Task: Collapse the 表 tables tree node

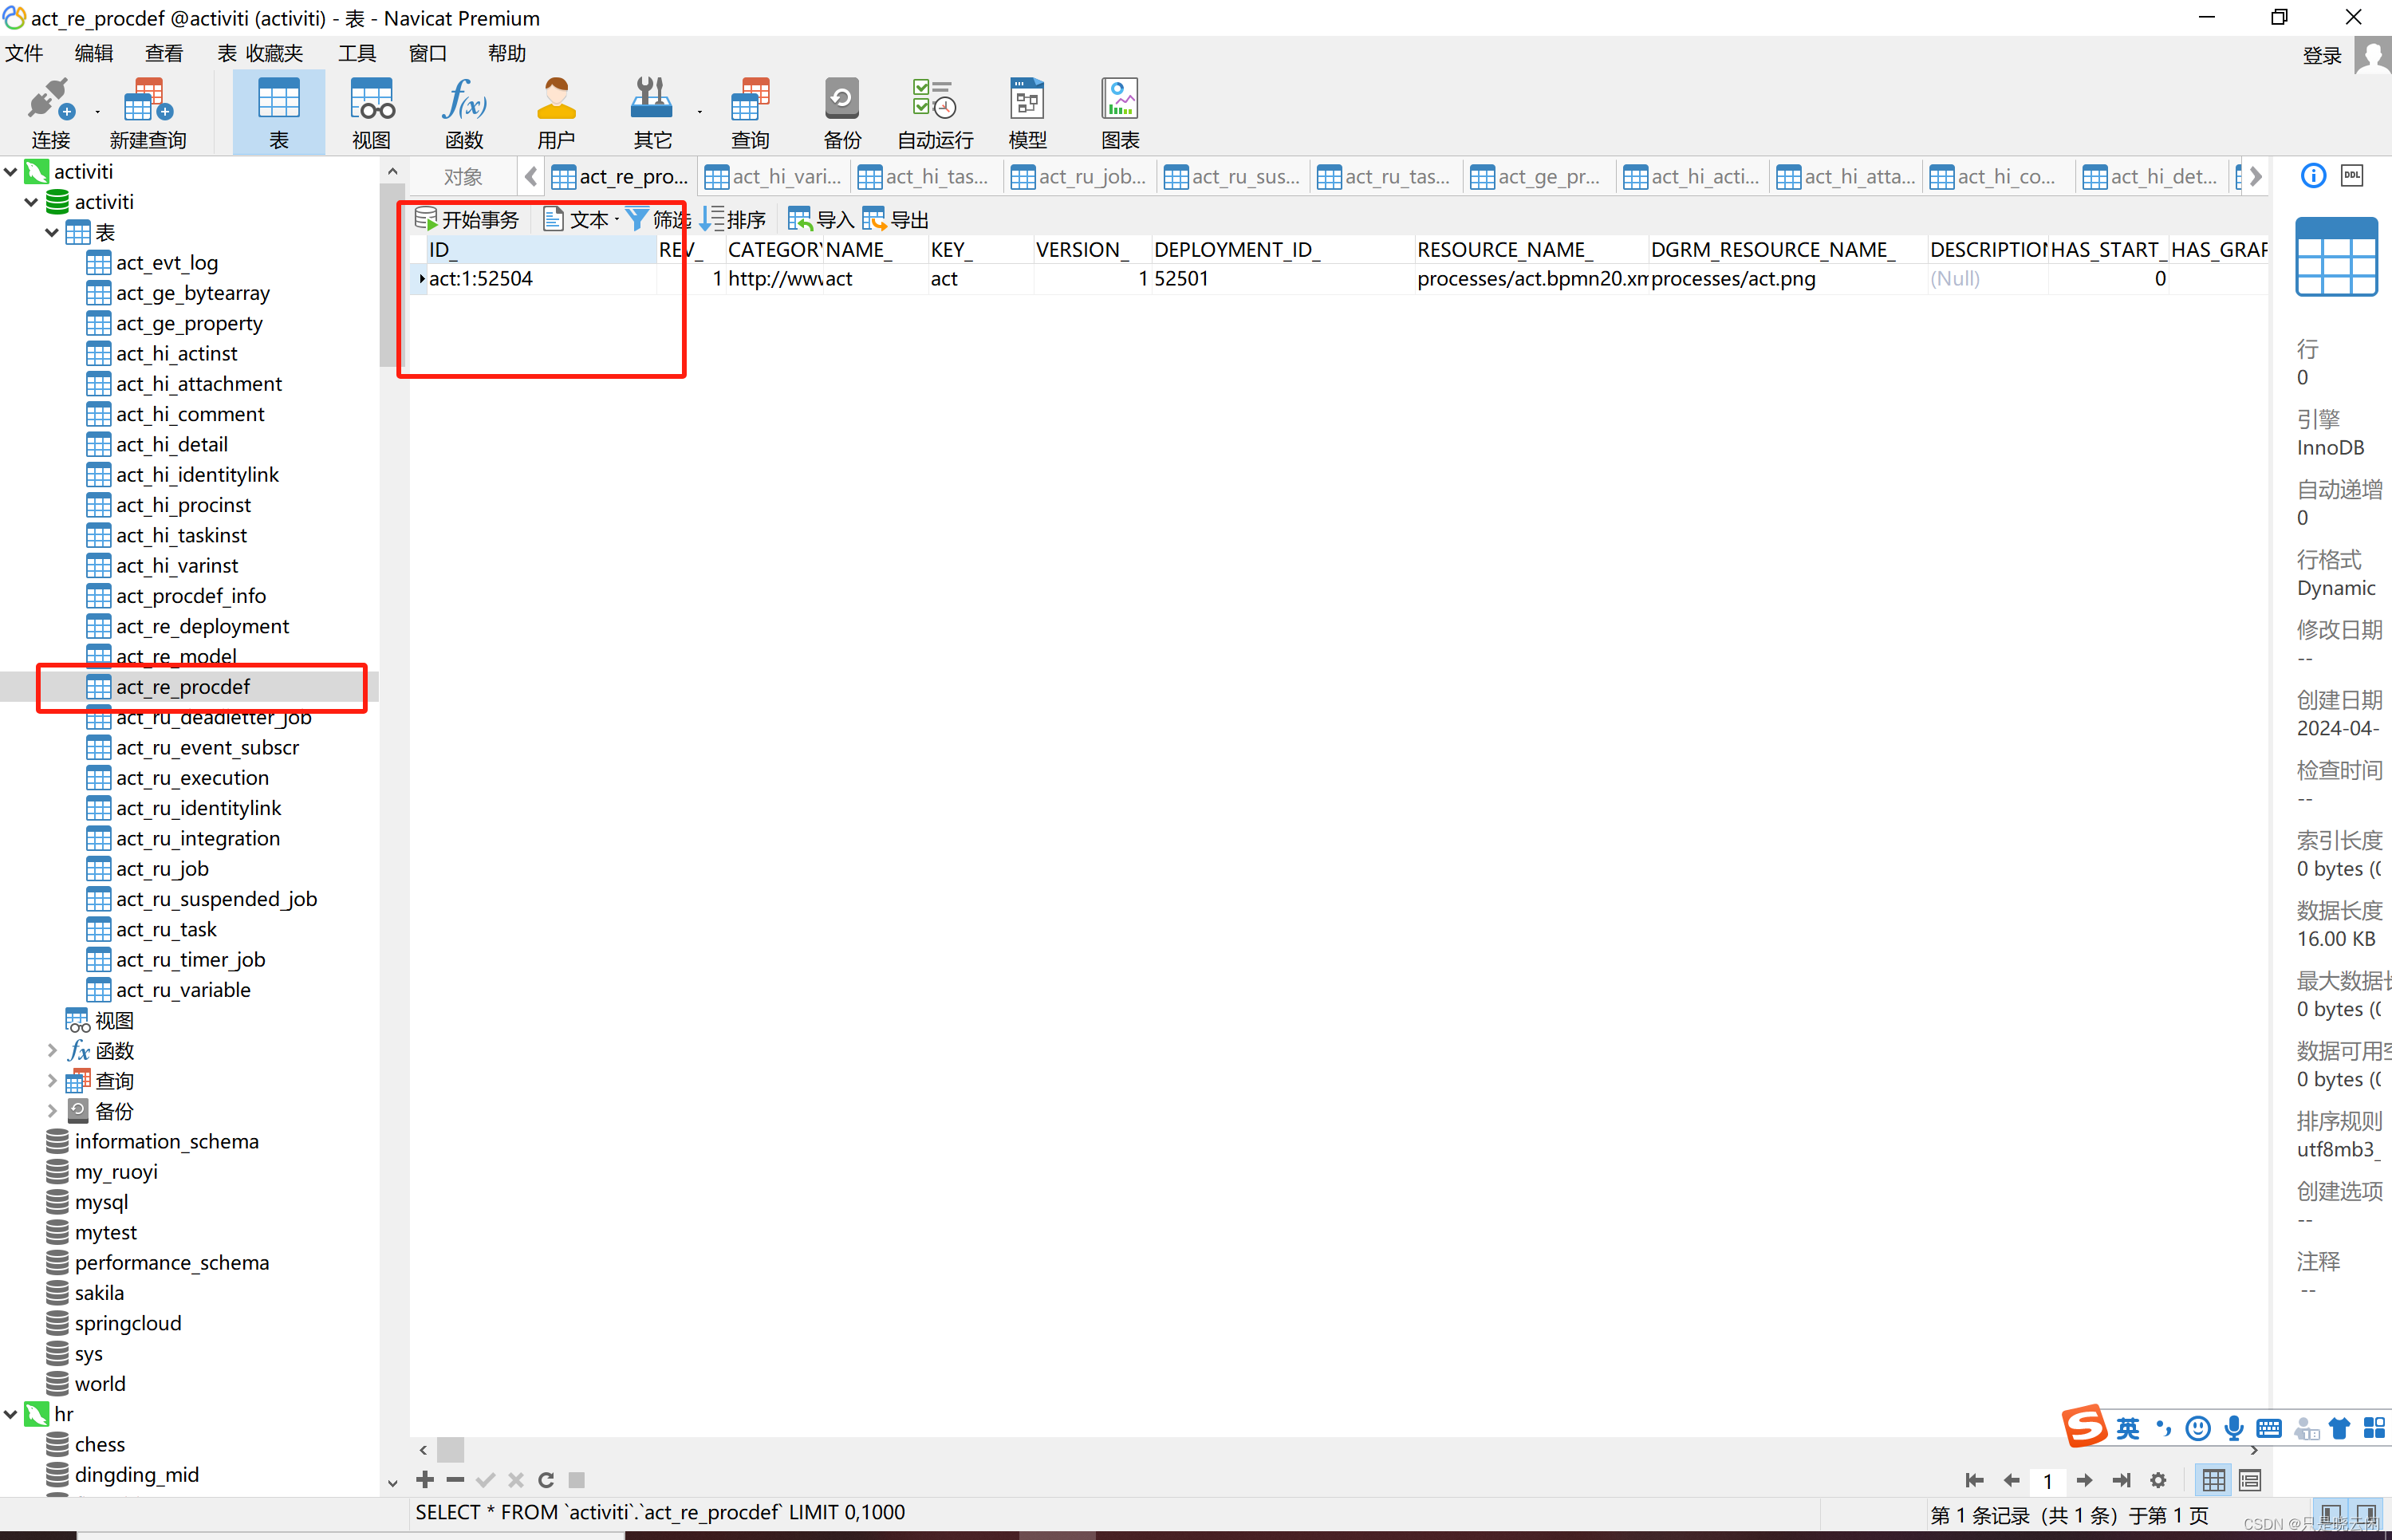Action: [x=52, y=233]
